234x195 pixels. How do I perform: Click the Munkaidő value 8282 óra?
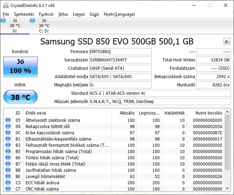(214, 85)
